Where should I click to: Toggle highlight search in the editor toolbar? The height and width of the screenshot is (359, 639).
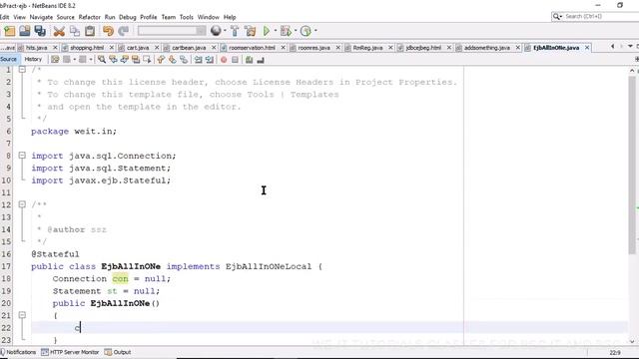(x=136, y=60)
